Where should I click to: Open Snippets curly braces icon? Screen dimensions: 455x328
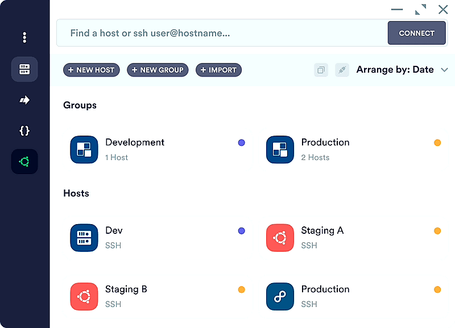[24, 131]
